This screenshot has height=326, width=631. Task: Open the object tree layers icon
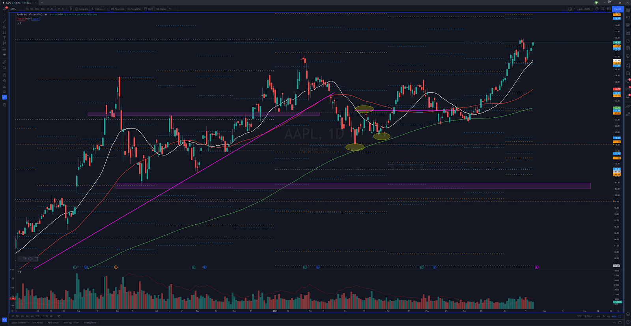[628, 315]
